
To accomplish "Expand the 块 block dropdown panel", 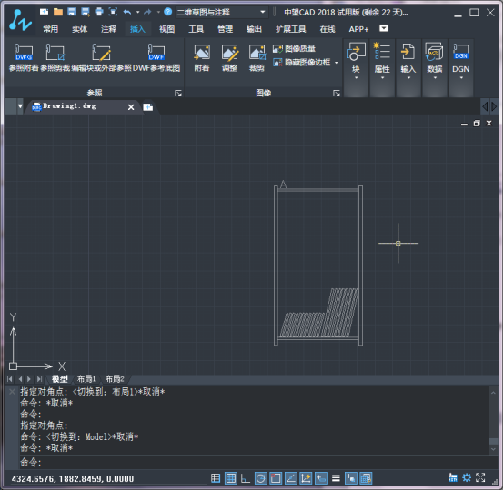I will [356, 61].
